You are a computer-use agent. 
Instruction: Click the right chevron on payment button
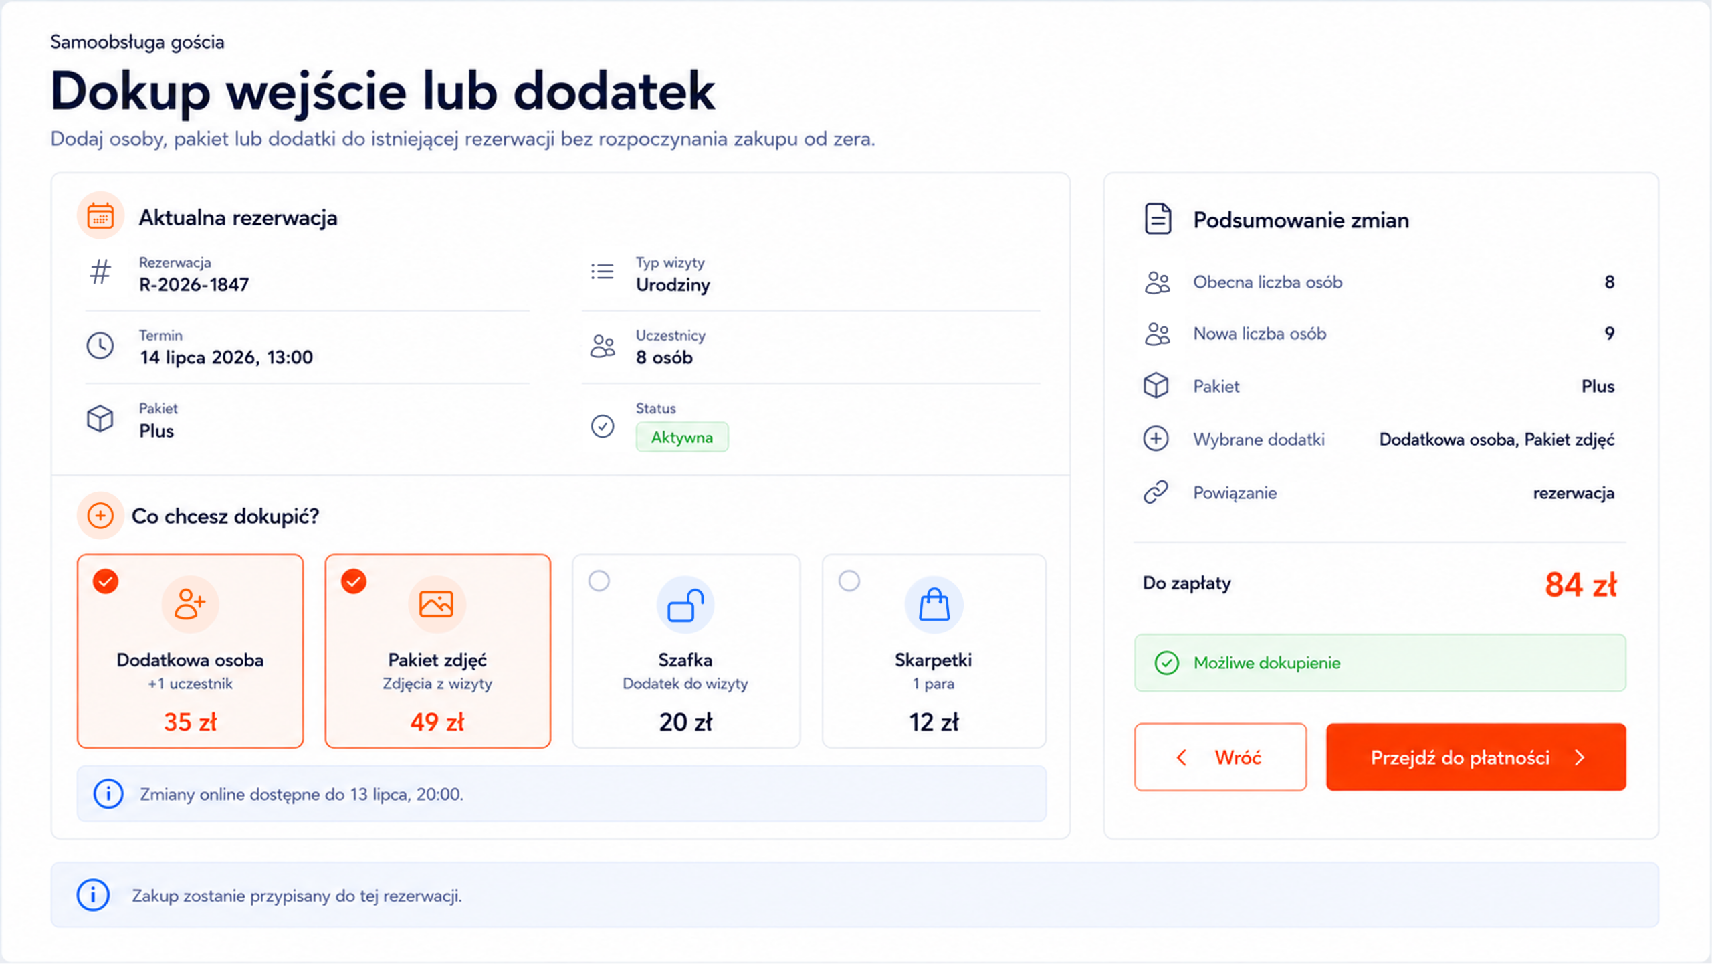pyautogui.click(x=1580, y=758)
